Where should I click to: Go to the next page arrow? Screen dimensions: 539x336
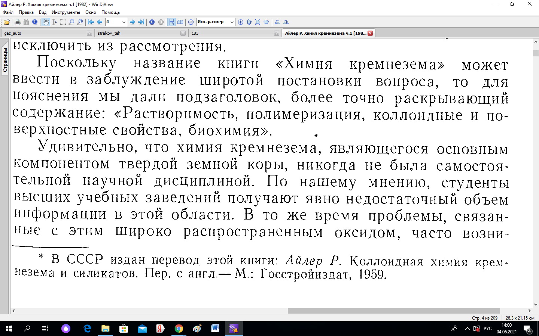click(133, 22)
